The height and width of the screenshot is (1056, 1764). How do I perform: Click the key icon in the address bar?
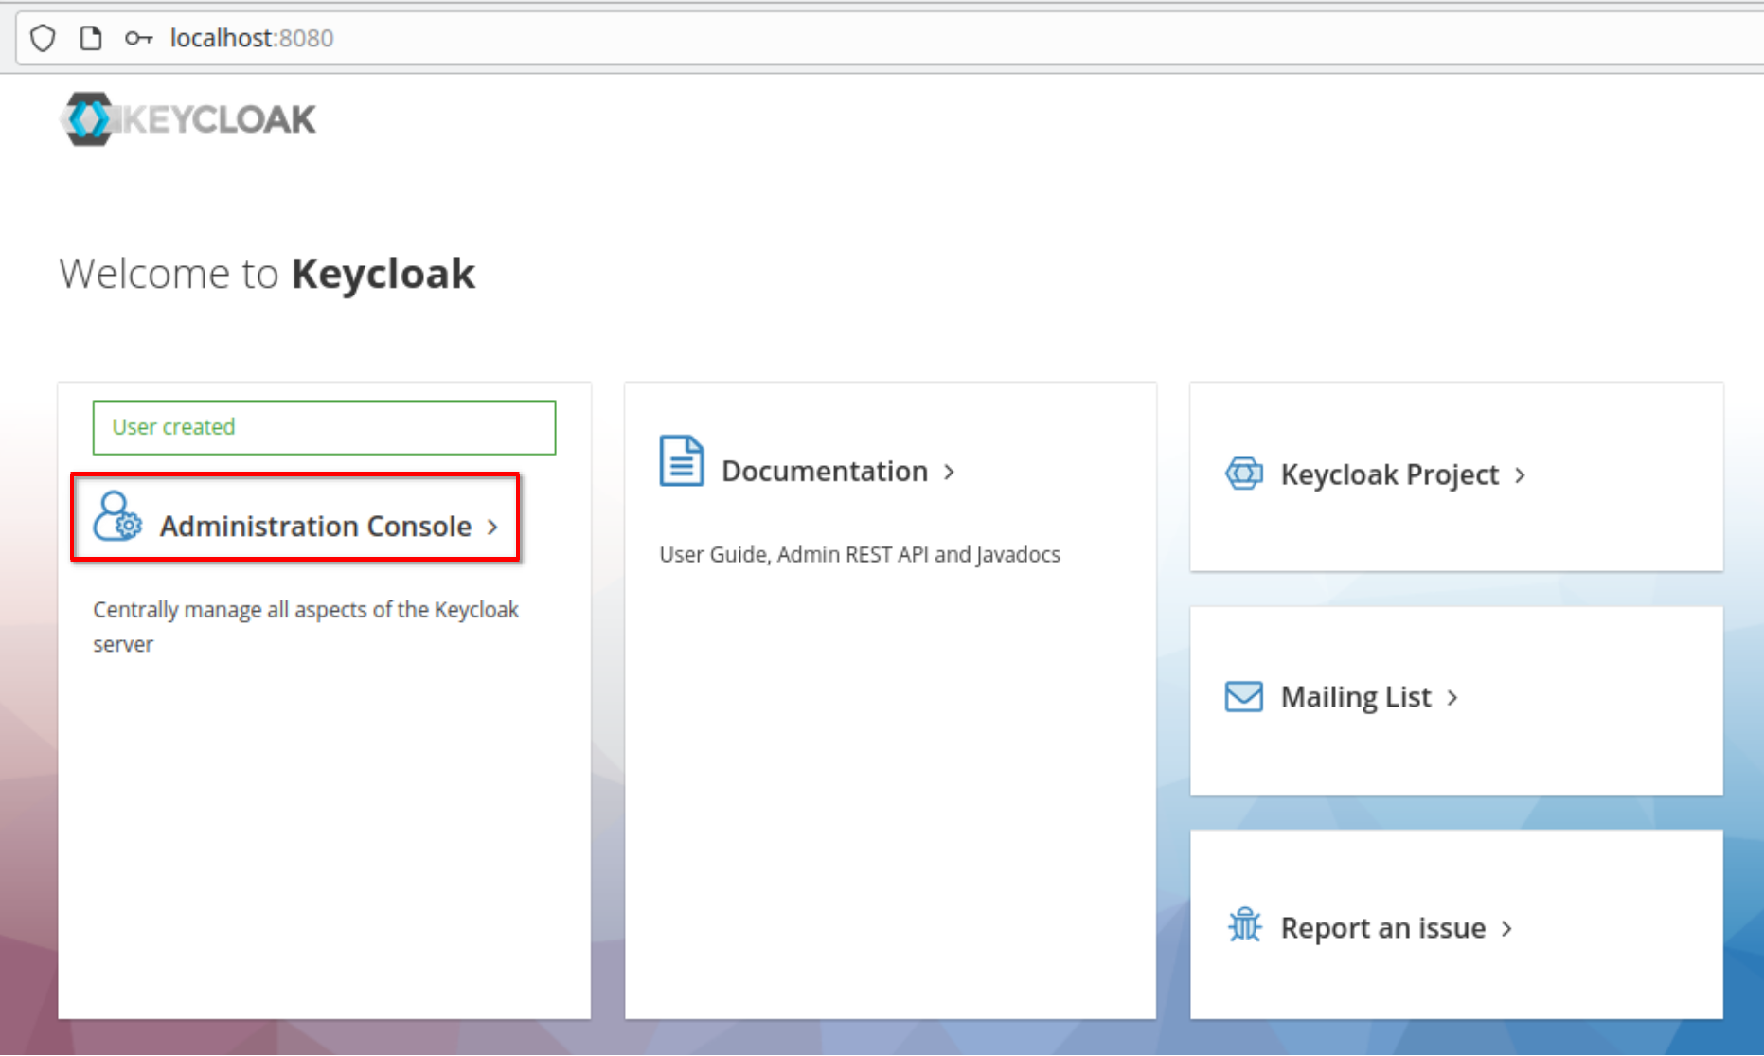pos(138,38)
